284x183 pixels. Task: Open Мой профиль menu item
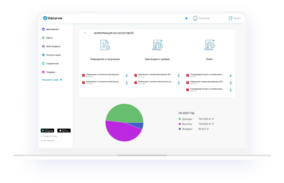(x=53, y=47)
